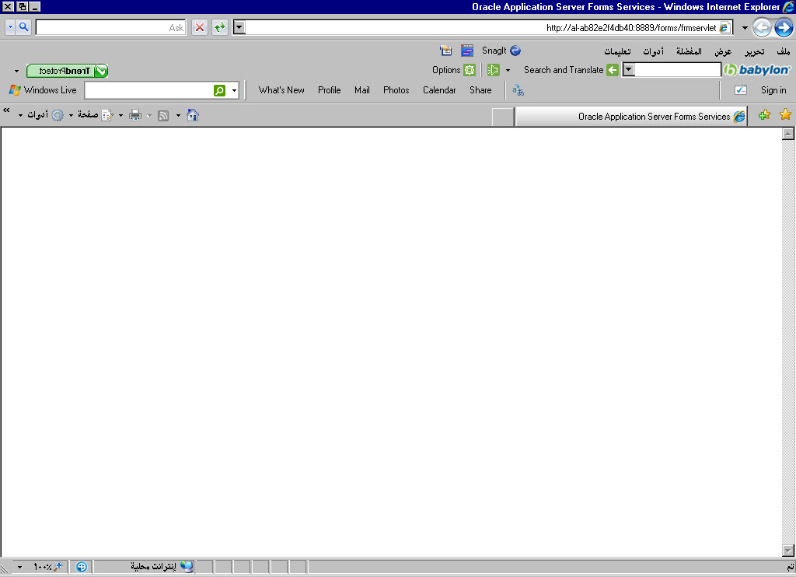
Task: Open the address bar dropdown list
Action: point(239,27)
